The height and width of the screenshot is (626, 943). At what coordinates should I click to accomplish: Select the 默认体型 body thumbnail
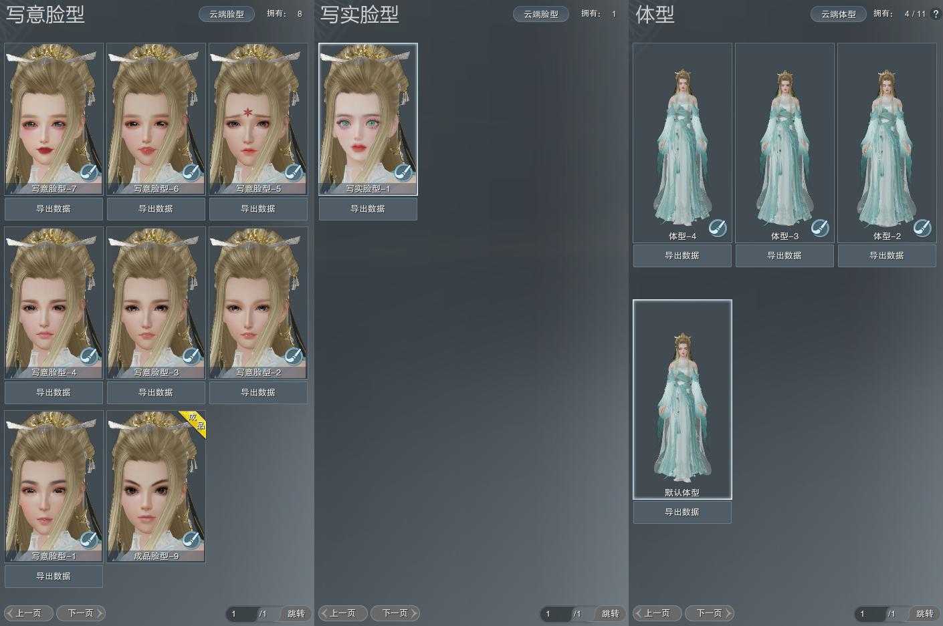pyautogui.click(x=682, y=400)
